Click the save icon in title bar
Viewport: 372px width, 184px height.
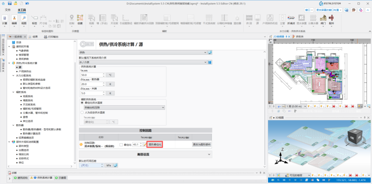click(x=9, y=3)
